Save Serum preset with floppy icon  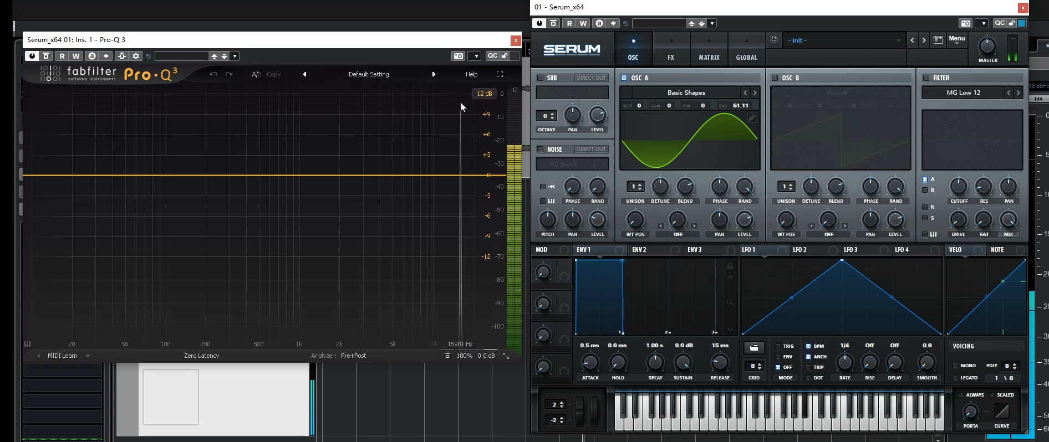(774, 40)
